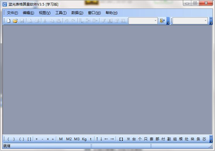Open the 帮助(H) menu
215x151 pixels.
point(111,13)
